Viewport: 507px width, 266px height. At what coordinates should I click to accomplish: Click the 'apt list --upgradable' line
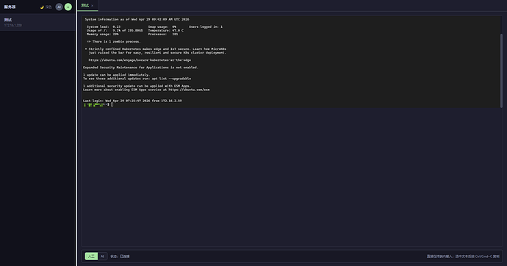click(x=137, y=79)
